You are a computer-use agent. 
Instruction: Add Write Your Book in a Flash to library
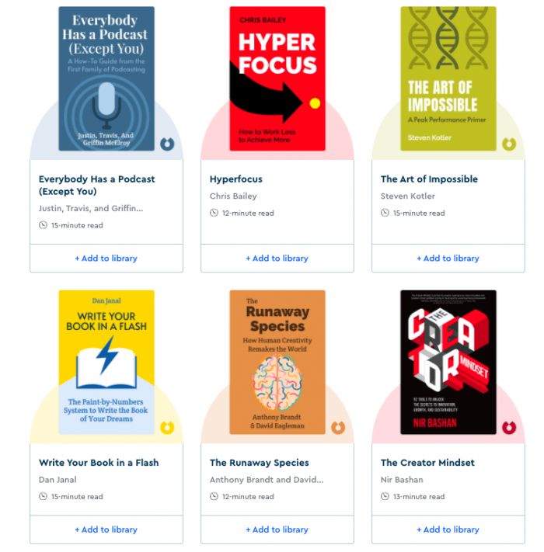click(x=106, y=529)
